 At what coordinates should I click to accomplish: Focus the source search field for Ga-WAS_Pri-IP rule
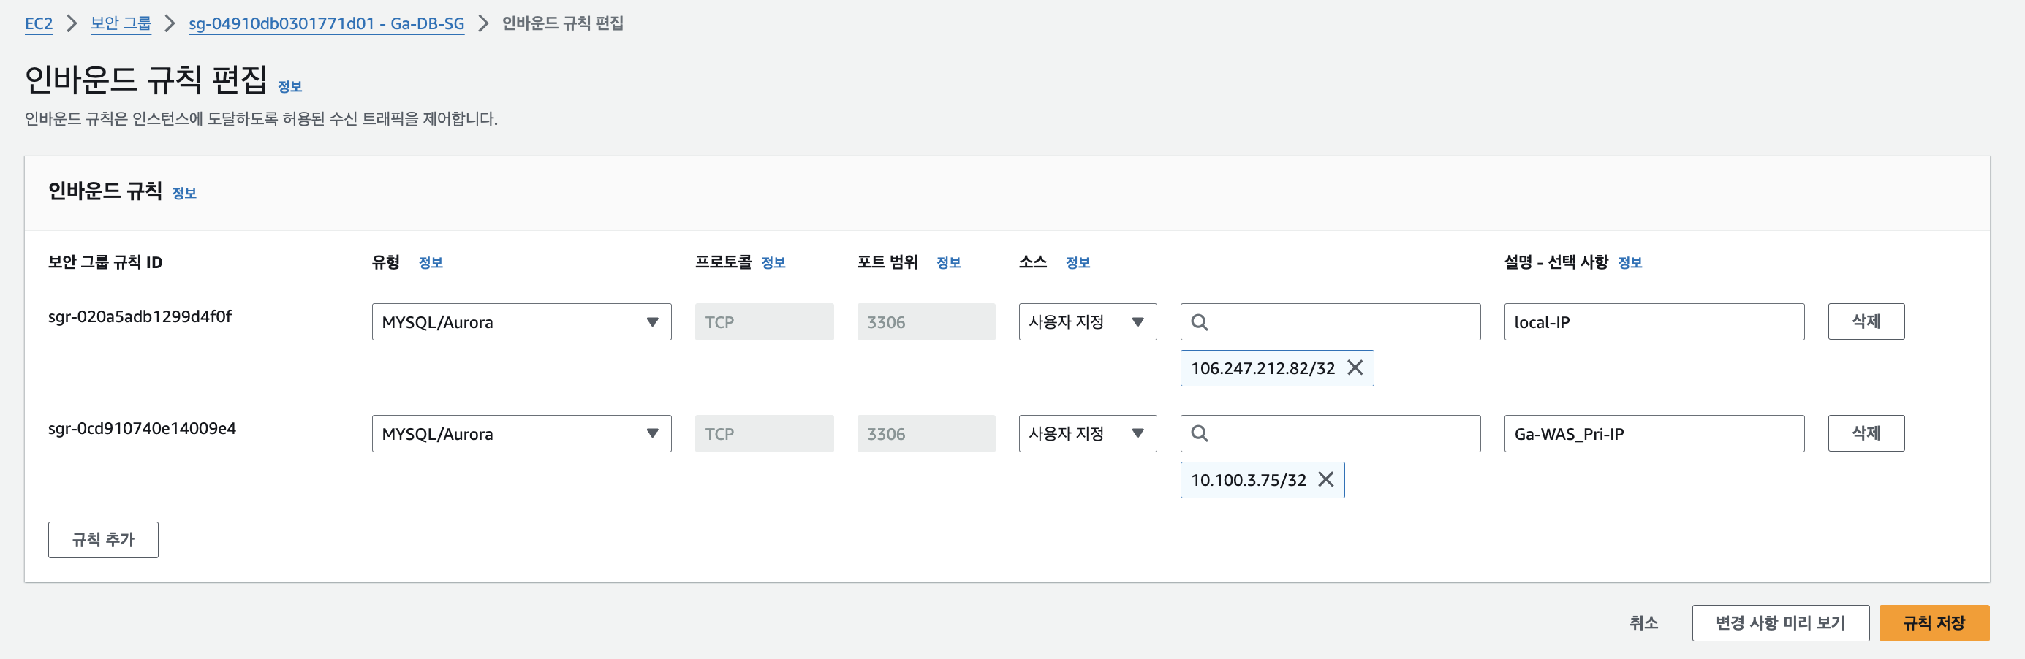[x=1330, y=433]
